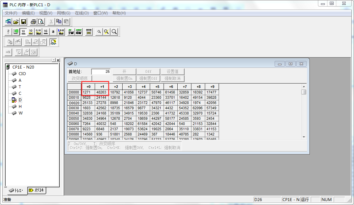The width and height of the screenshot is (354, 205).
Task: Click cell with value 1974
Action: point(198,103)
